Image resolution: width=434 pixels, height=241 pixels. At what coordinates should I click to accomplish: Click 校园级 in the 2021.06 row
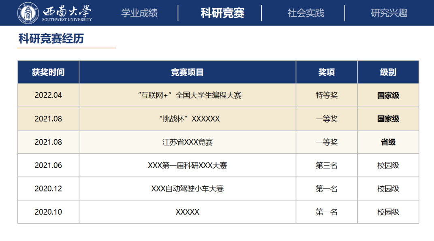[x=388, y=165]
